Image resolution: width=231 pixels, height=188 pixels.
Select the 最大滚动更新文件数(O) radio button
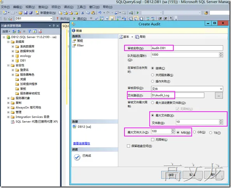152,103
